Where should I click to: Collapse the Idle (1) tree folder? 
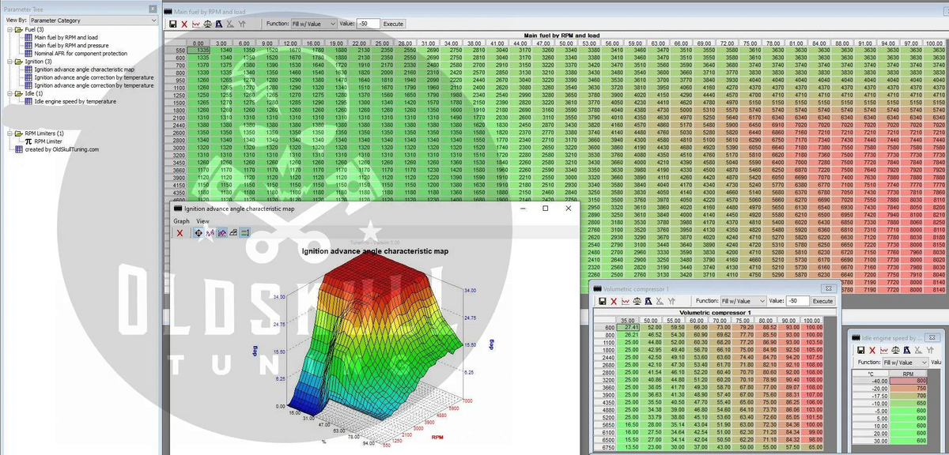tap(9, 93)
